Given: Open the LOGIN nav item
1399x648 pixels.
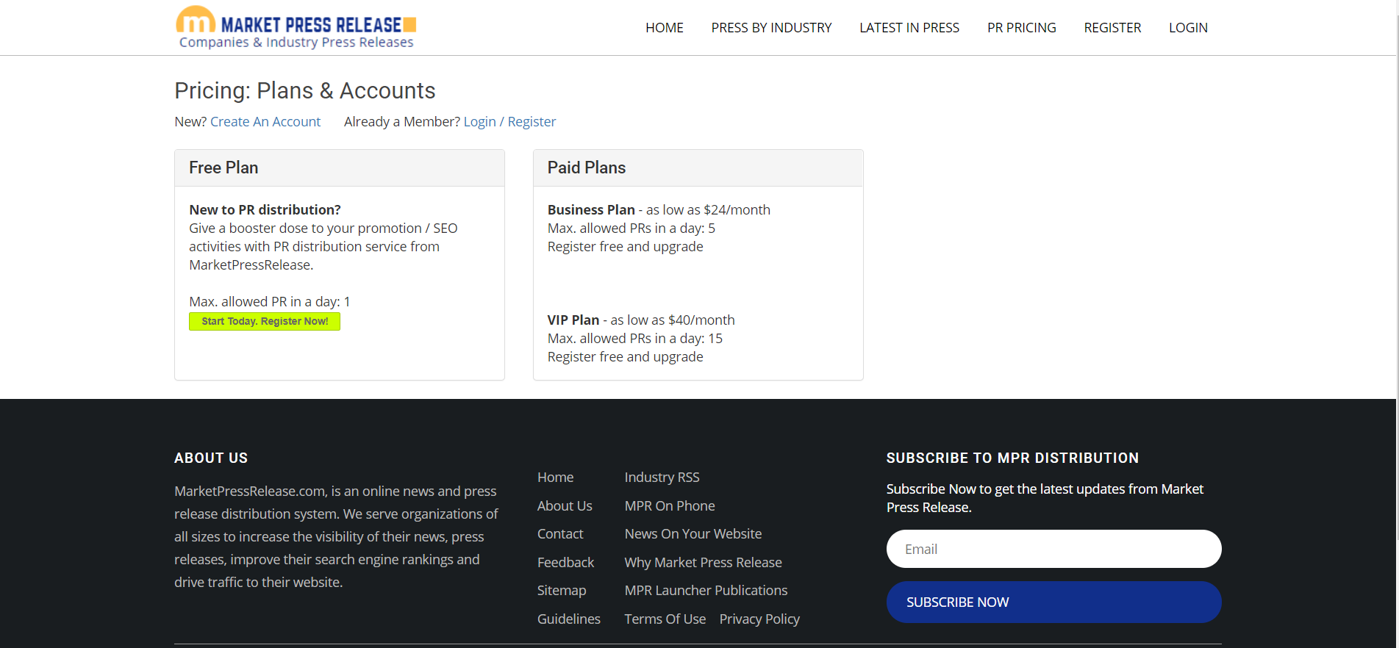Looking at the screenshot, I should tap(1188, 28).
